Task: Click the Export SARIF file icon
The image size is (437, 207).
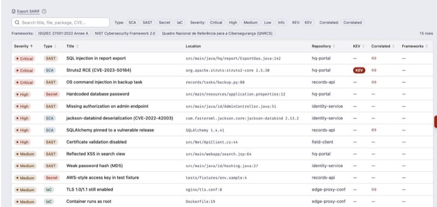Action: tap(14, 11)
